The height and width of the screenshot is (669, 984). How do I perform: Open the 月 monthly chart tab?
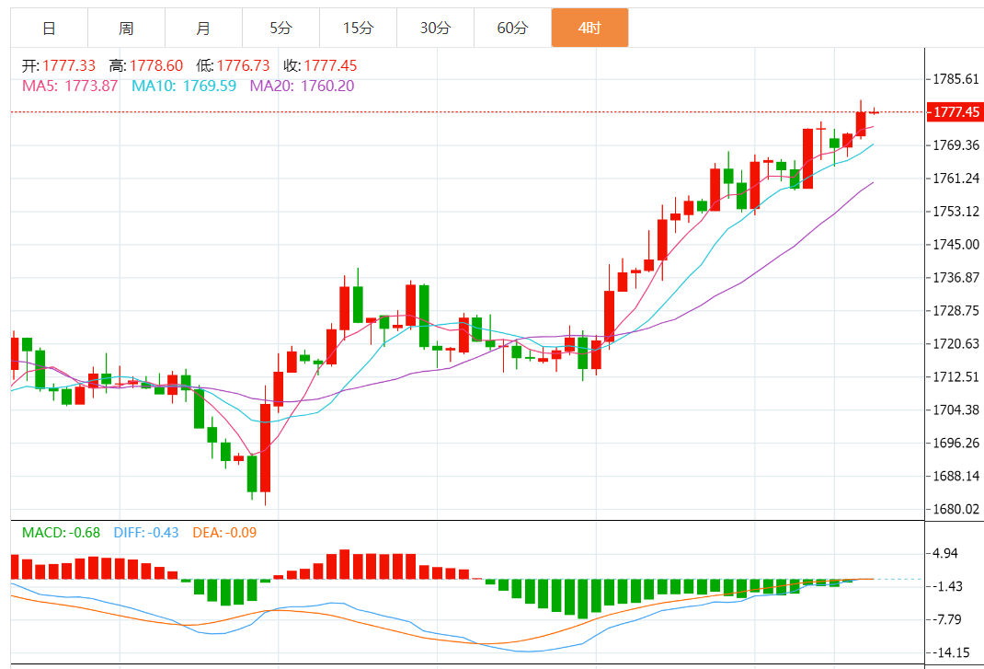coord(203,29)
